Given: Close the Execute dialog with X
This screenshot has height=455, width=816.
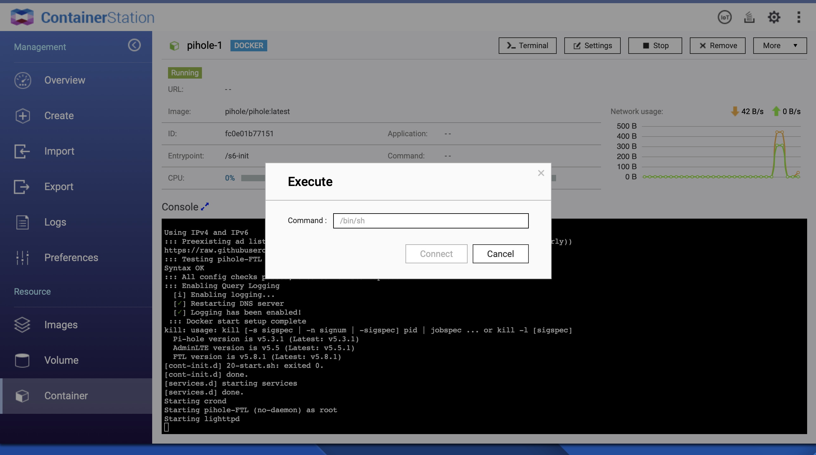Looking at the screenshot, I should pyautogui.click(x=541, y=173).
